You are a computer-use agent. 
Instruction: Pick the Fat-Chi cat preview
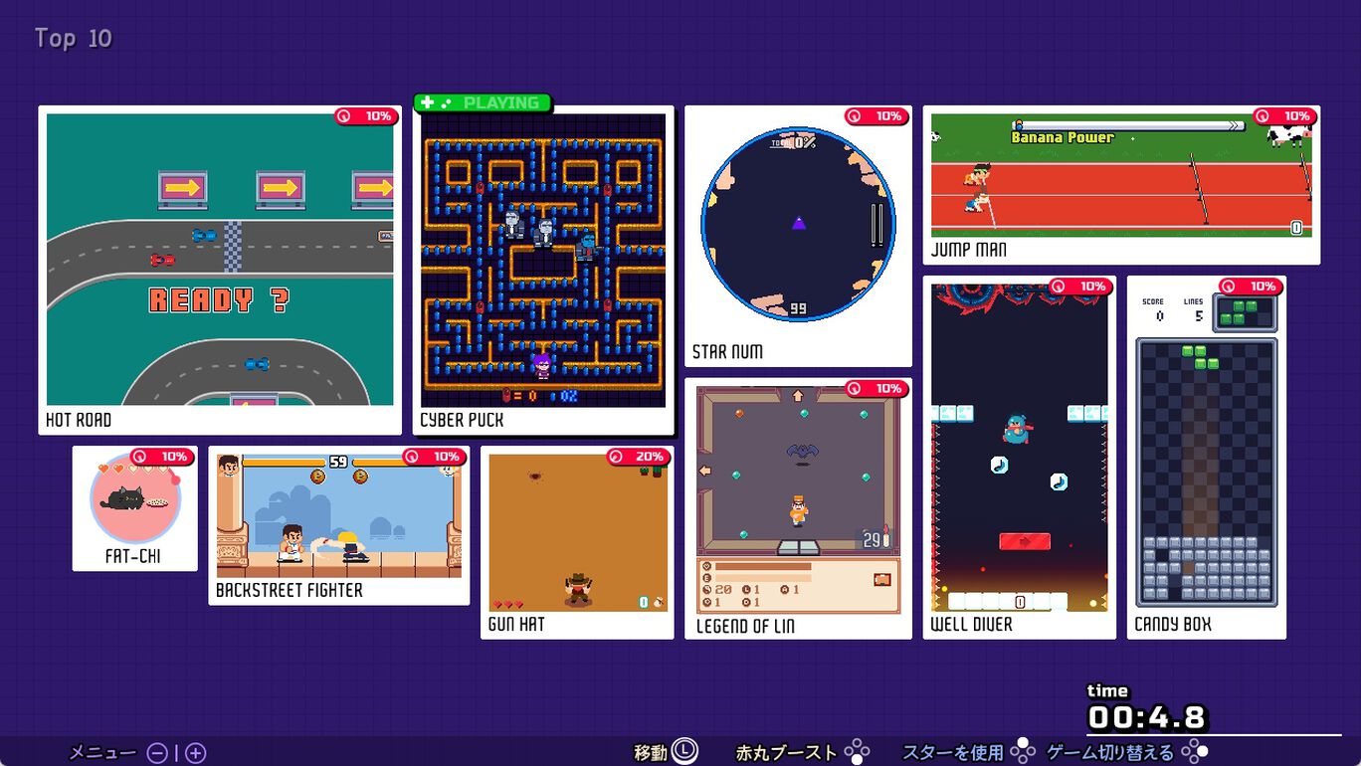[135, 496]
